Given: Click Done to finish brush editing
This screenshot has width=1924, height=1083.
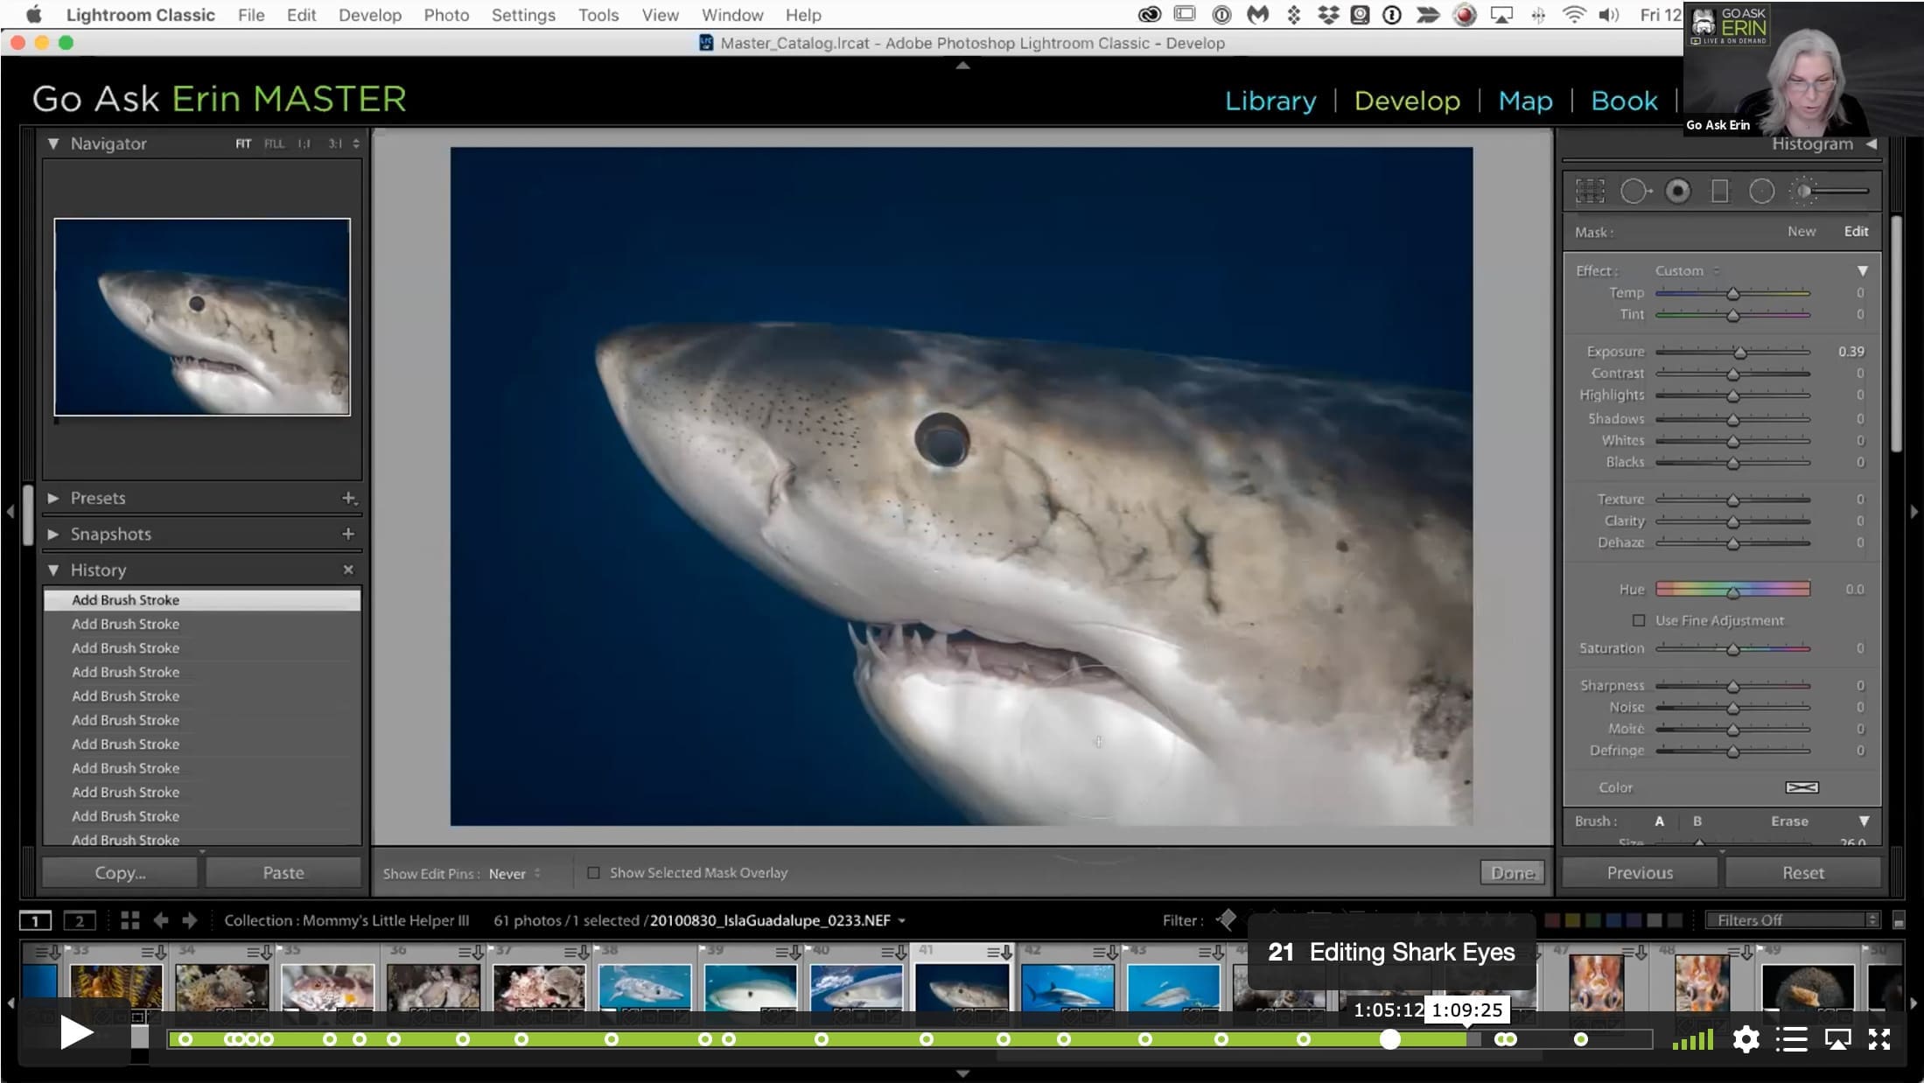Looking at the screenshot, I should pos(1512,873).
